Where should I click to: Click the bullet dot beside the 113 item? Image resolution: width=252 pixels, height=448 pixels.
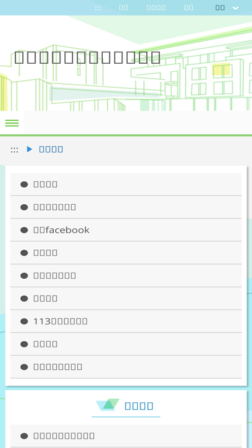click(x=24, y=322)
